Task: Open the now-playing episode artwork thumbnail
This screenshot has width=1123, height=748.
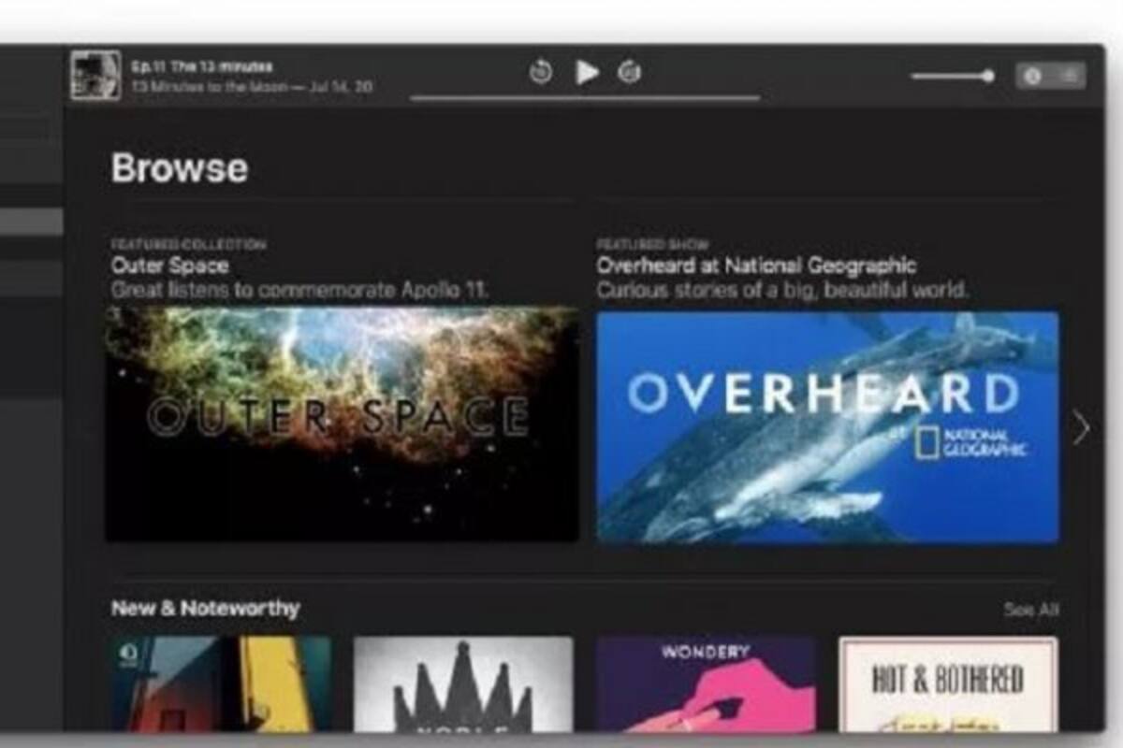Action: 95,75
